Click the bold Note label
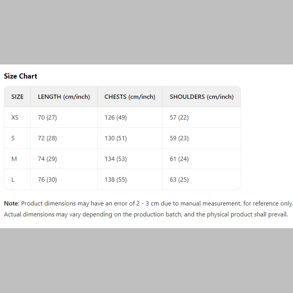This screenshot has width=293, height=293. [11, 204]
